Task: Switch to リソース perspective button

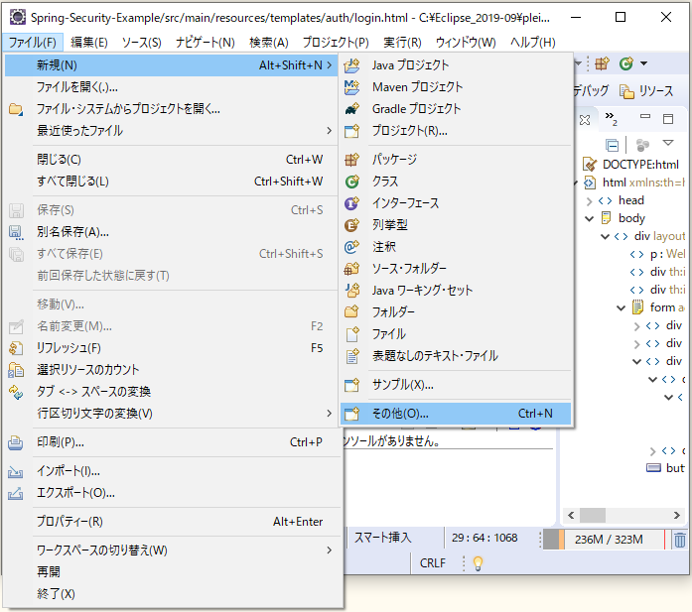Action: point(647,91)
